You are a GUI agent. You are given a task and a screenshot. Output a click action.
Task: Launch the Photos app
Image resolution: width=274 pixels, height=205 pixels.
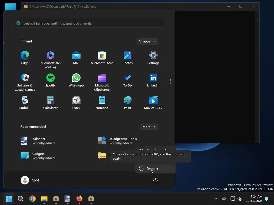(x=128, y=58)
